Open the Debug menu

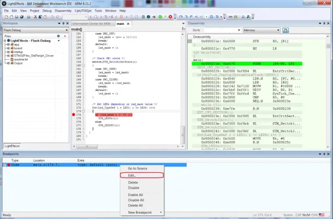click(47, 11)
